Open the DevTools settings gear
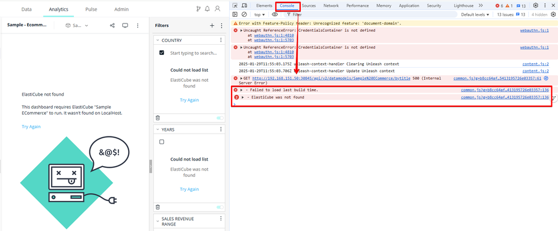 (x=536, y=6)
